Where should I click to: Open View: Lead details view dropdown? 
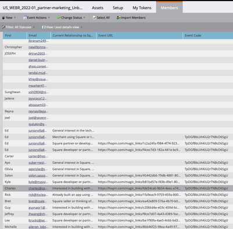[x=62, y=27]
